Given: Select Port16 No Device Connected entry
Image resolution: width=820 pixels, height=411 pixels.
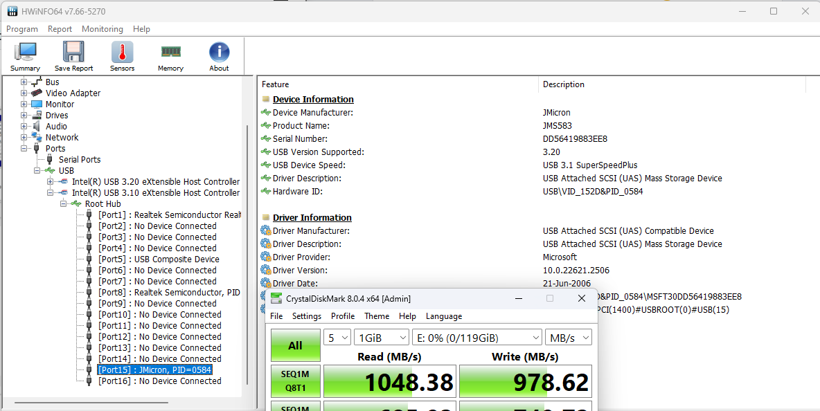Looking at the screenshot, I should 159,381.
